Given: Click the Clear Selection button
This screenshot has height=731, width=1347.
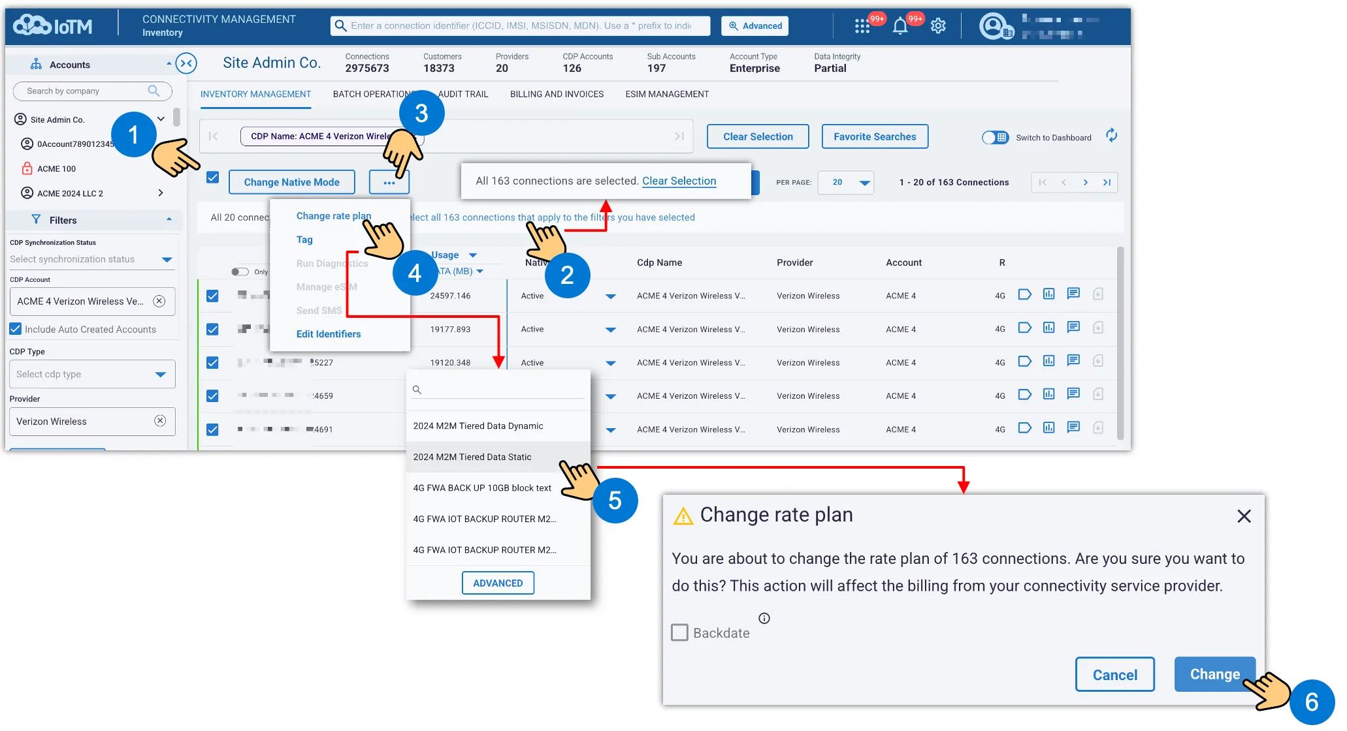Looking at the screenshot, I should click(758, 136).
